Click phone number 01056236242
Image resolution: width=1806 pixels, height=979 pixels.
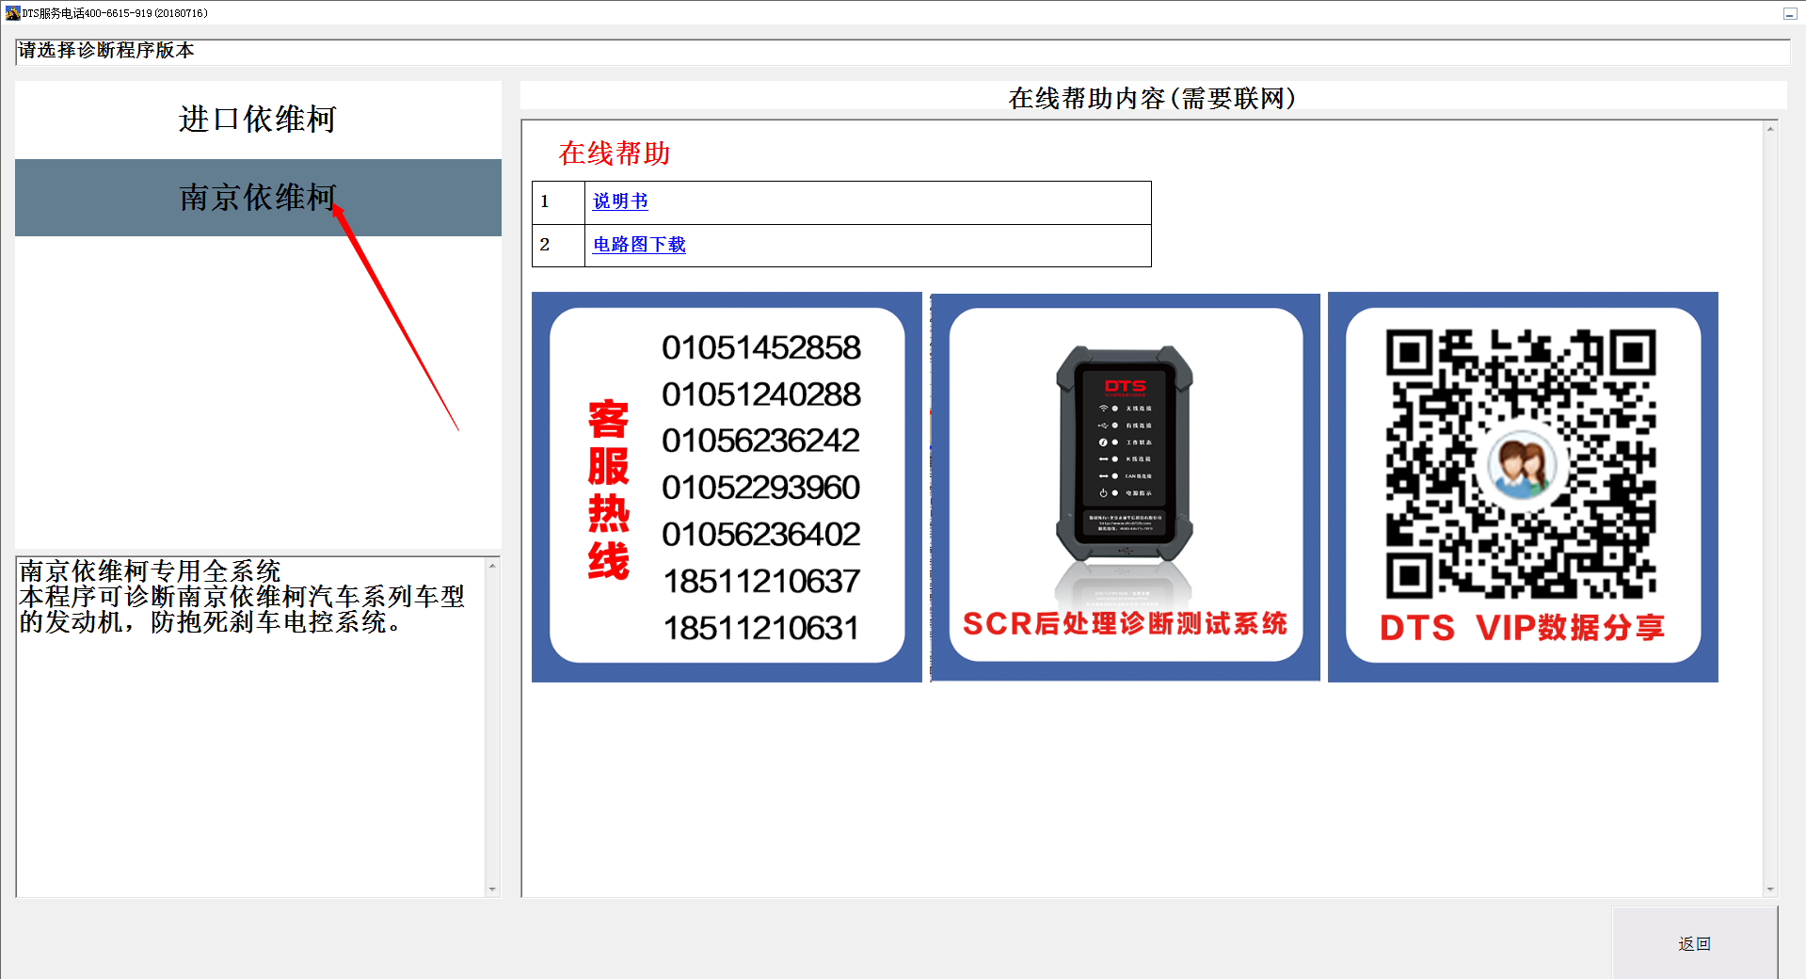(760, 441)
